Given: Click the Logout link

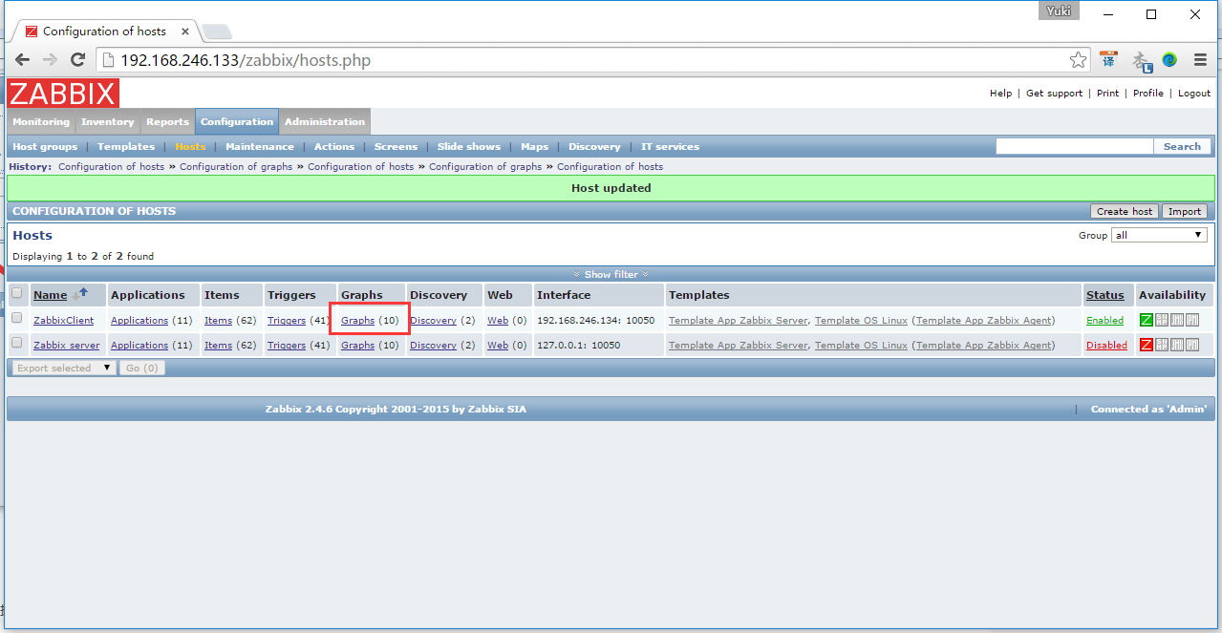Looking at the screenshot, I should pos(1194,94).
